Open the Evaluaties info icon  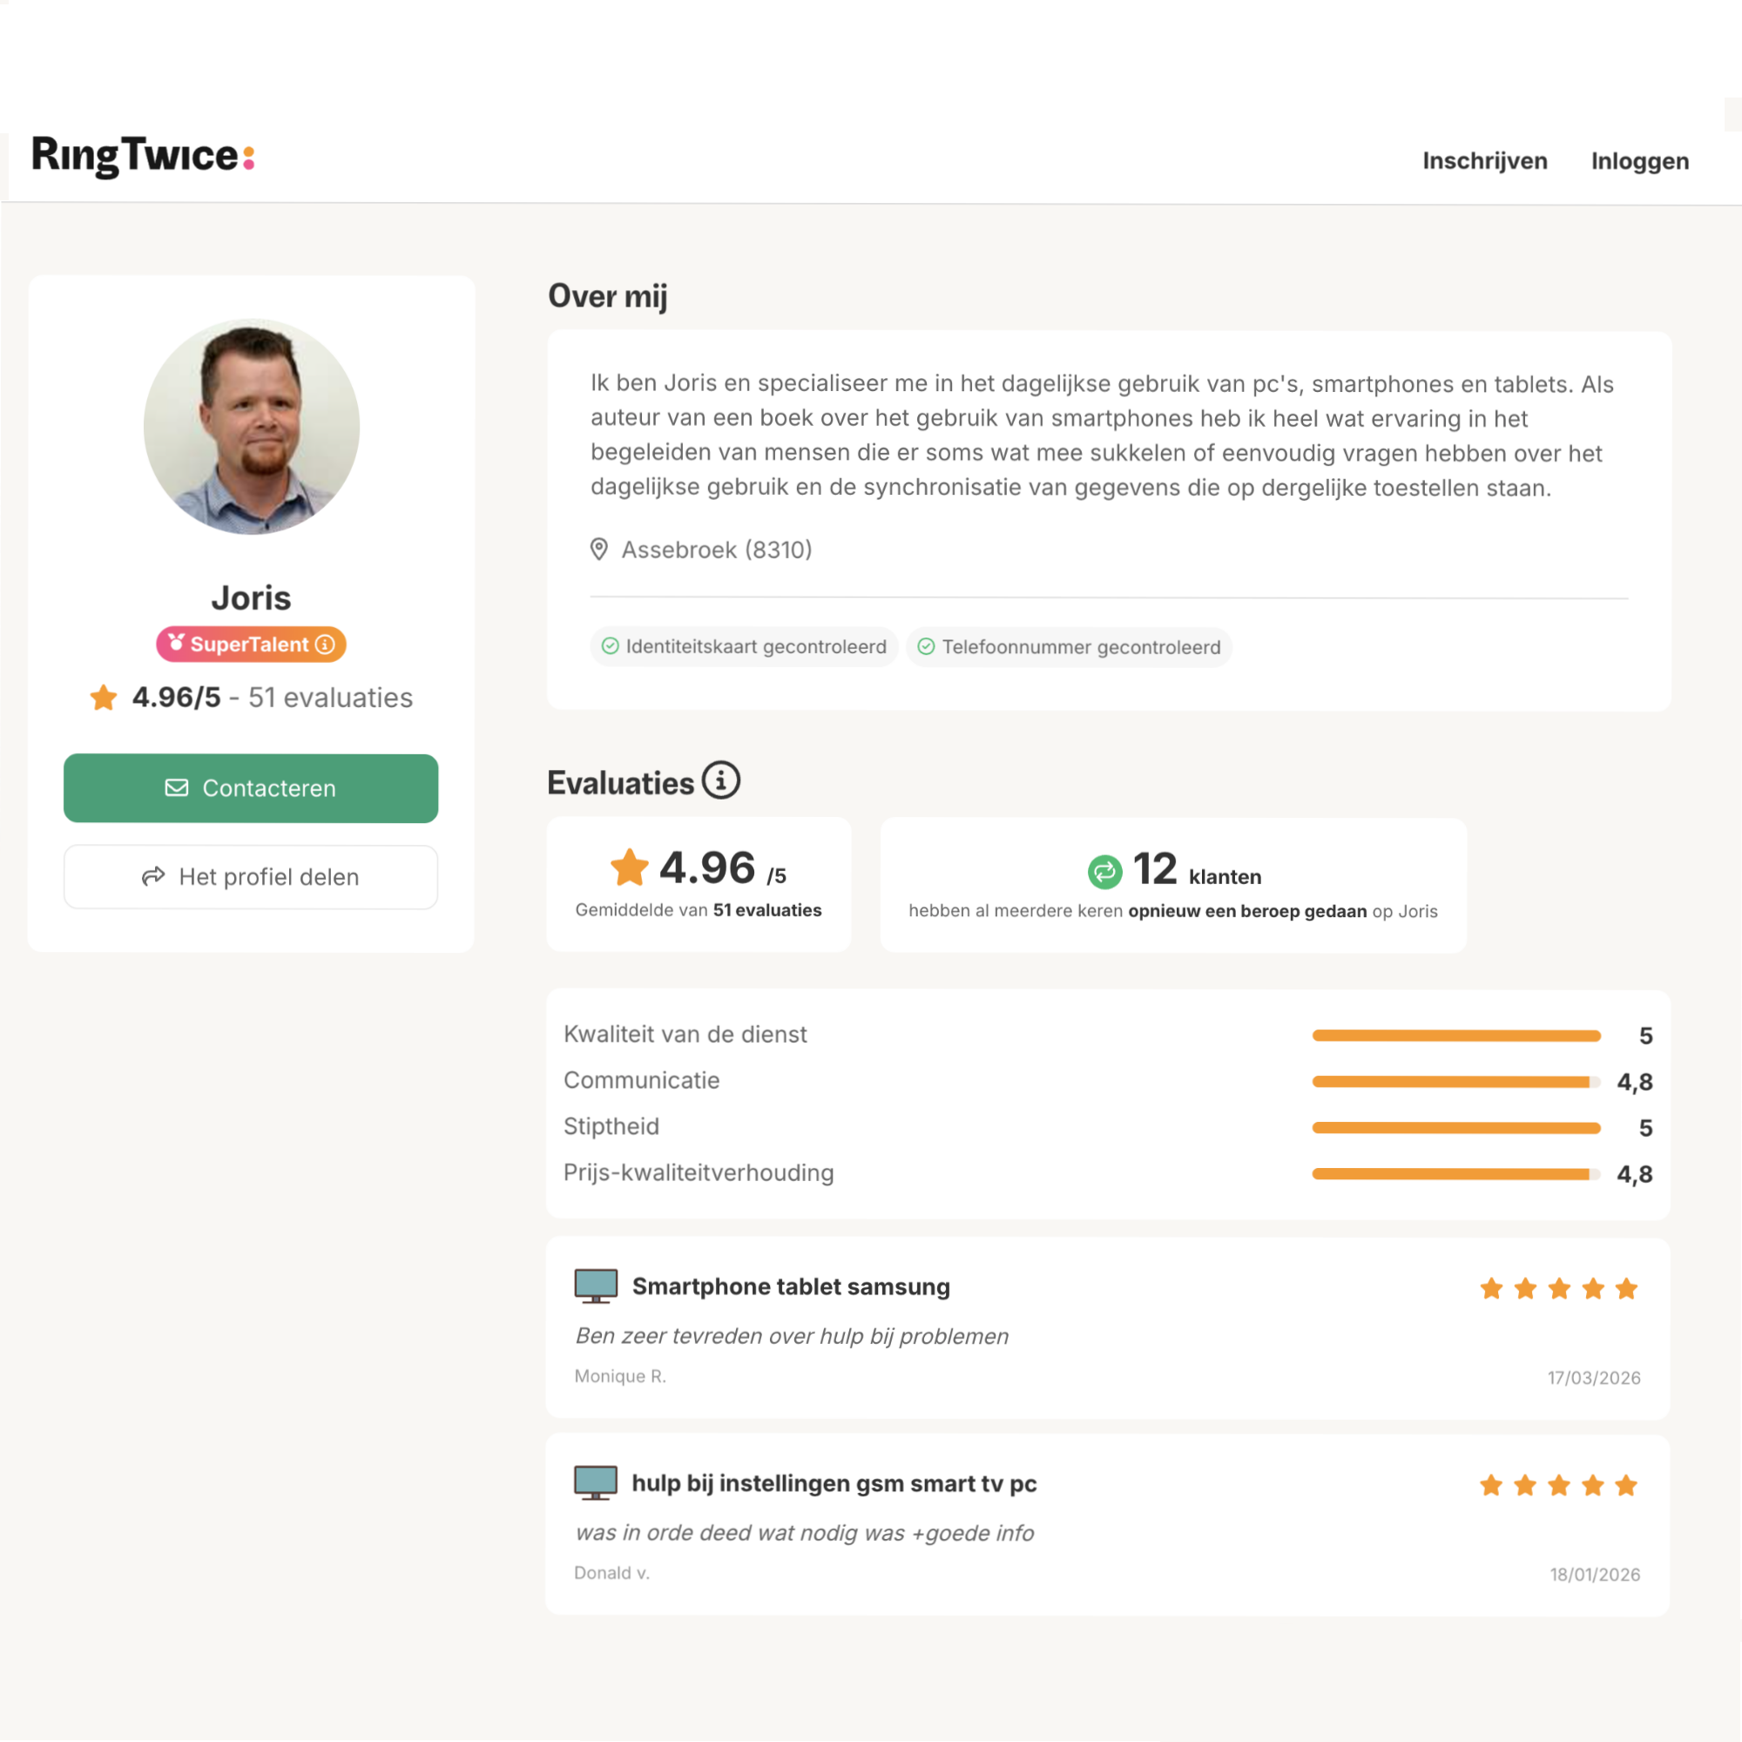click(x=720, y=780)
